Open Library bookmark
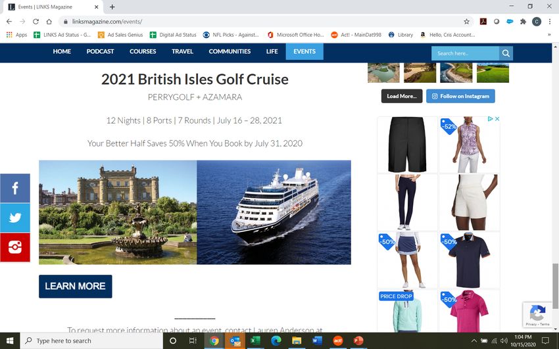559x349 pixels. [401, 35]
